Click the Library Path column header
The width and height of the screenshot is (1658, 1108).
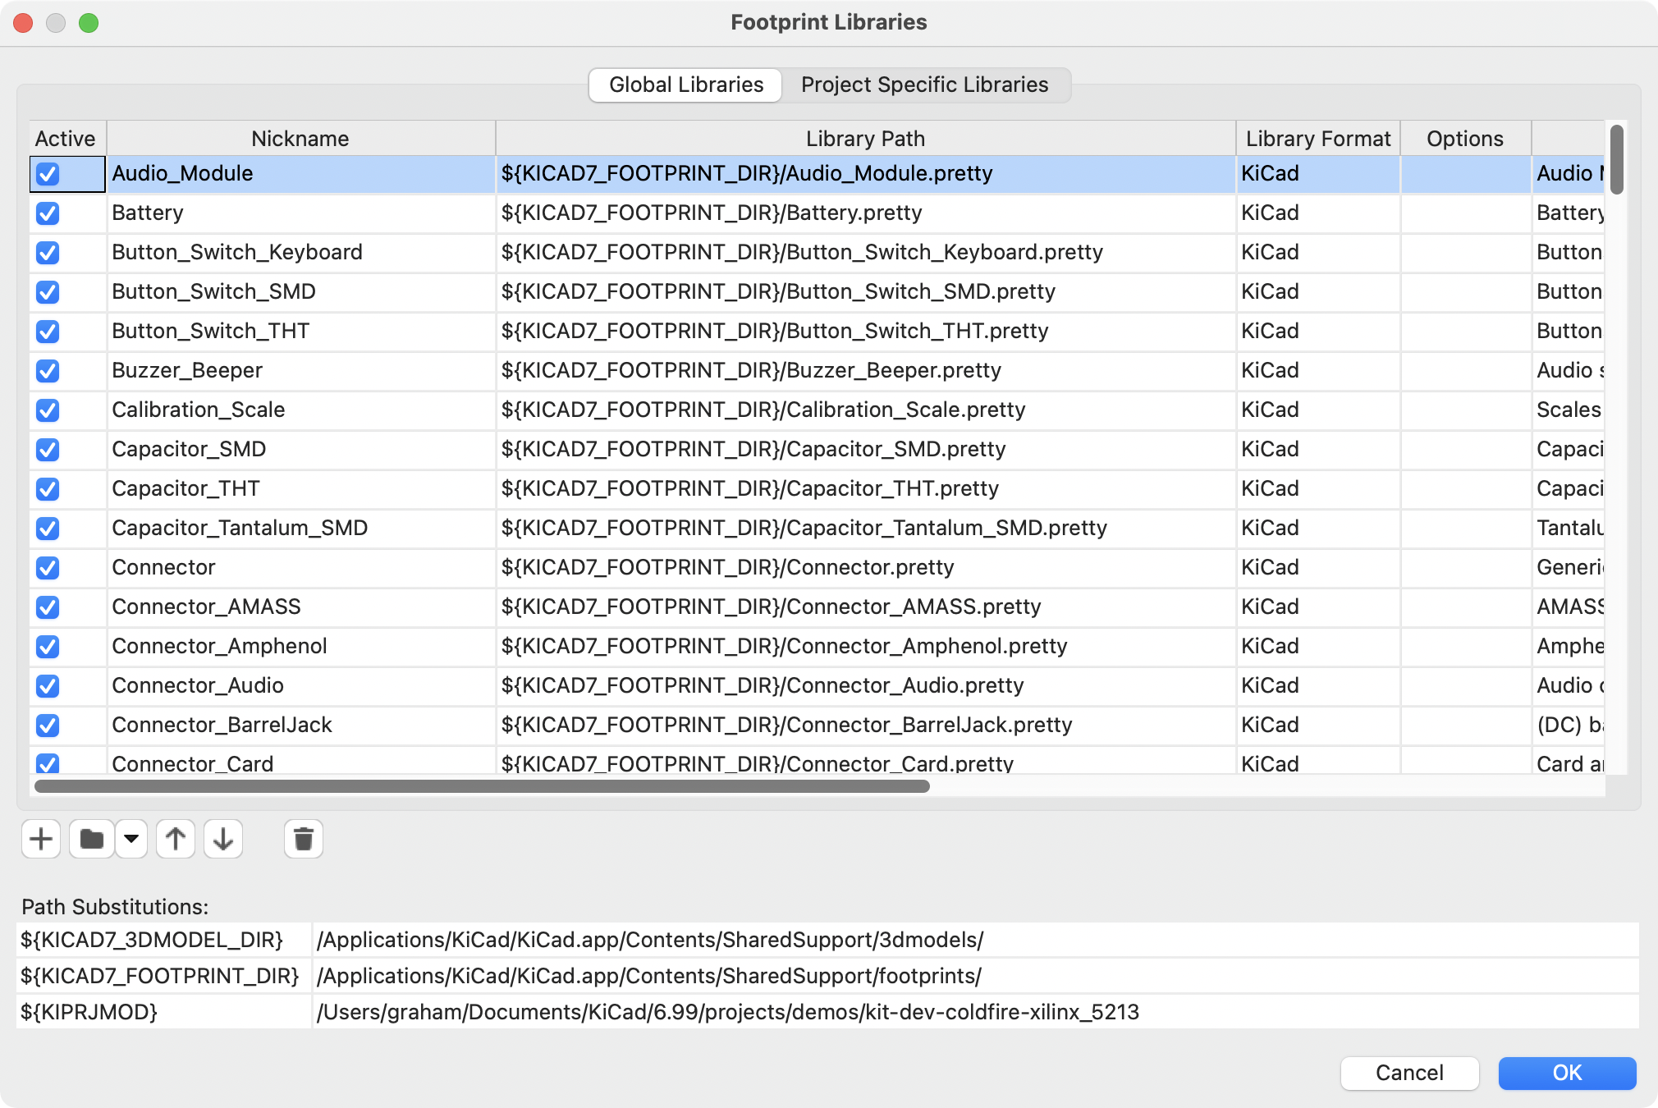[x=865, y=139]
